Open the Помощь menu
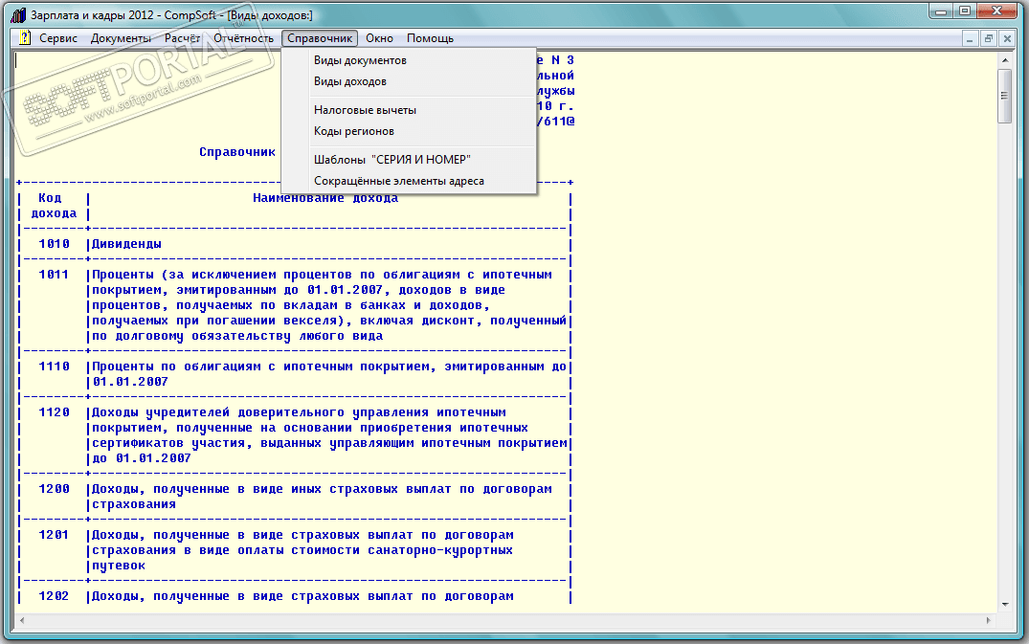This screenshot has height=644, width=1029. point(430,38)
